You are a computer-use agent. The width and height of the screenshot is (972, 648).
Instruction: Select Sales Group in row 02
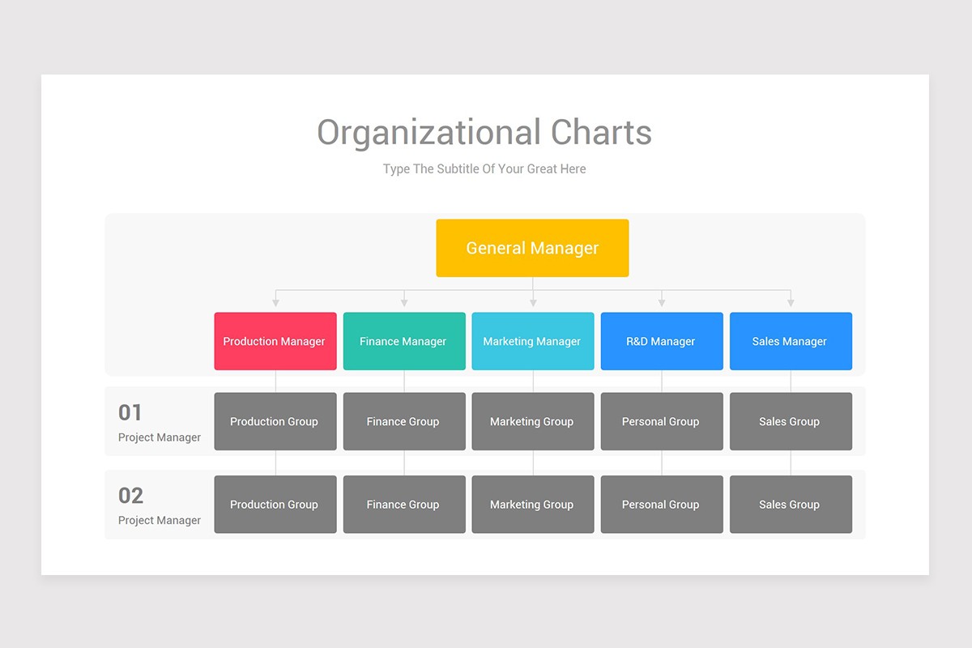790,504
